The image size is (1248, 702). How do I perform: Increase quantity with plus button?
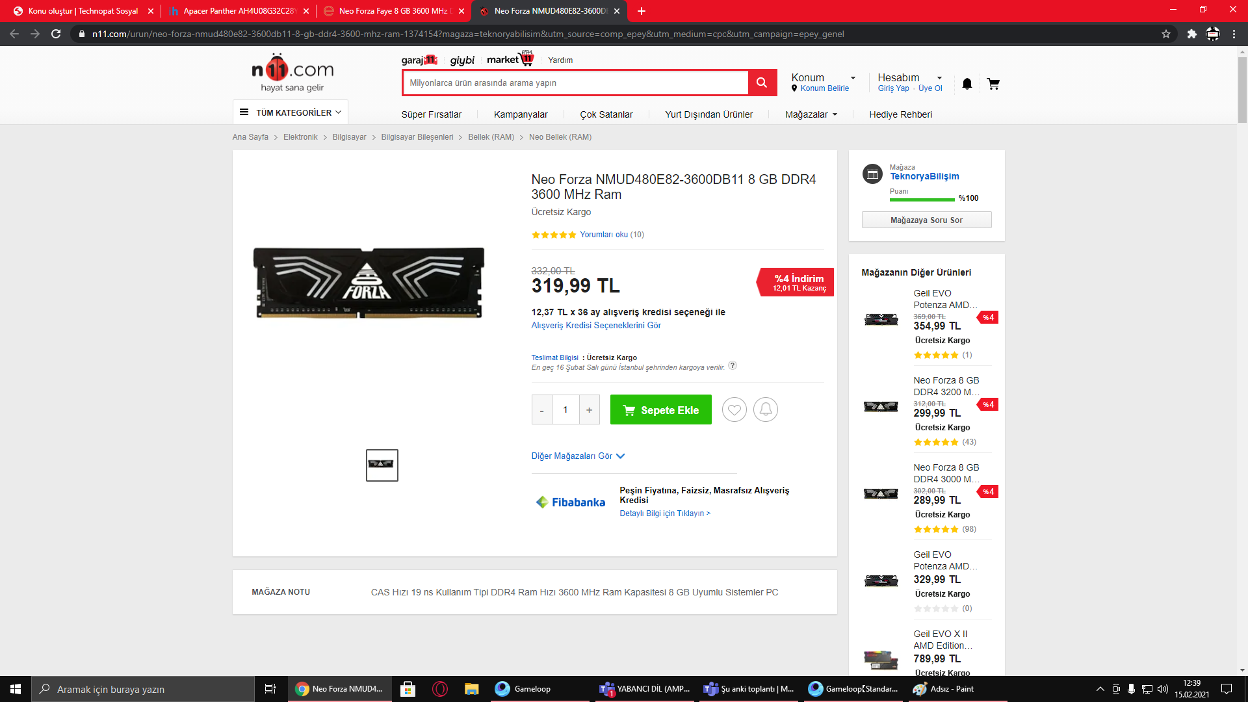(589, 409)
